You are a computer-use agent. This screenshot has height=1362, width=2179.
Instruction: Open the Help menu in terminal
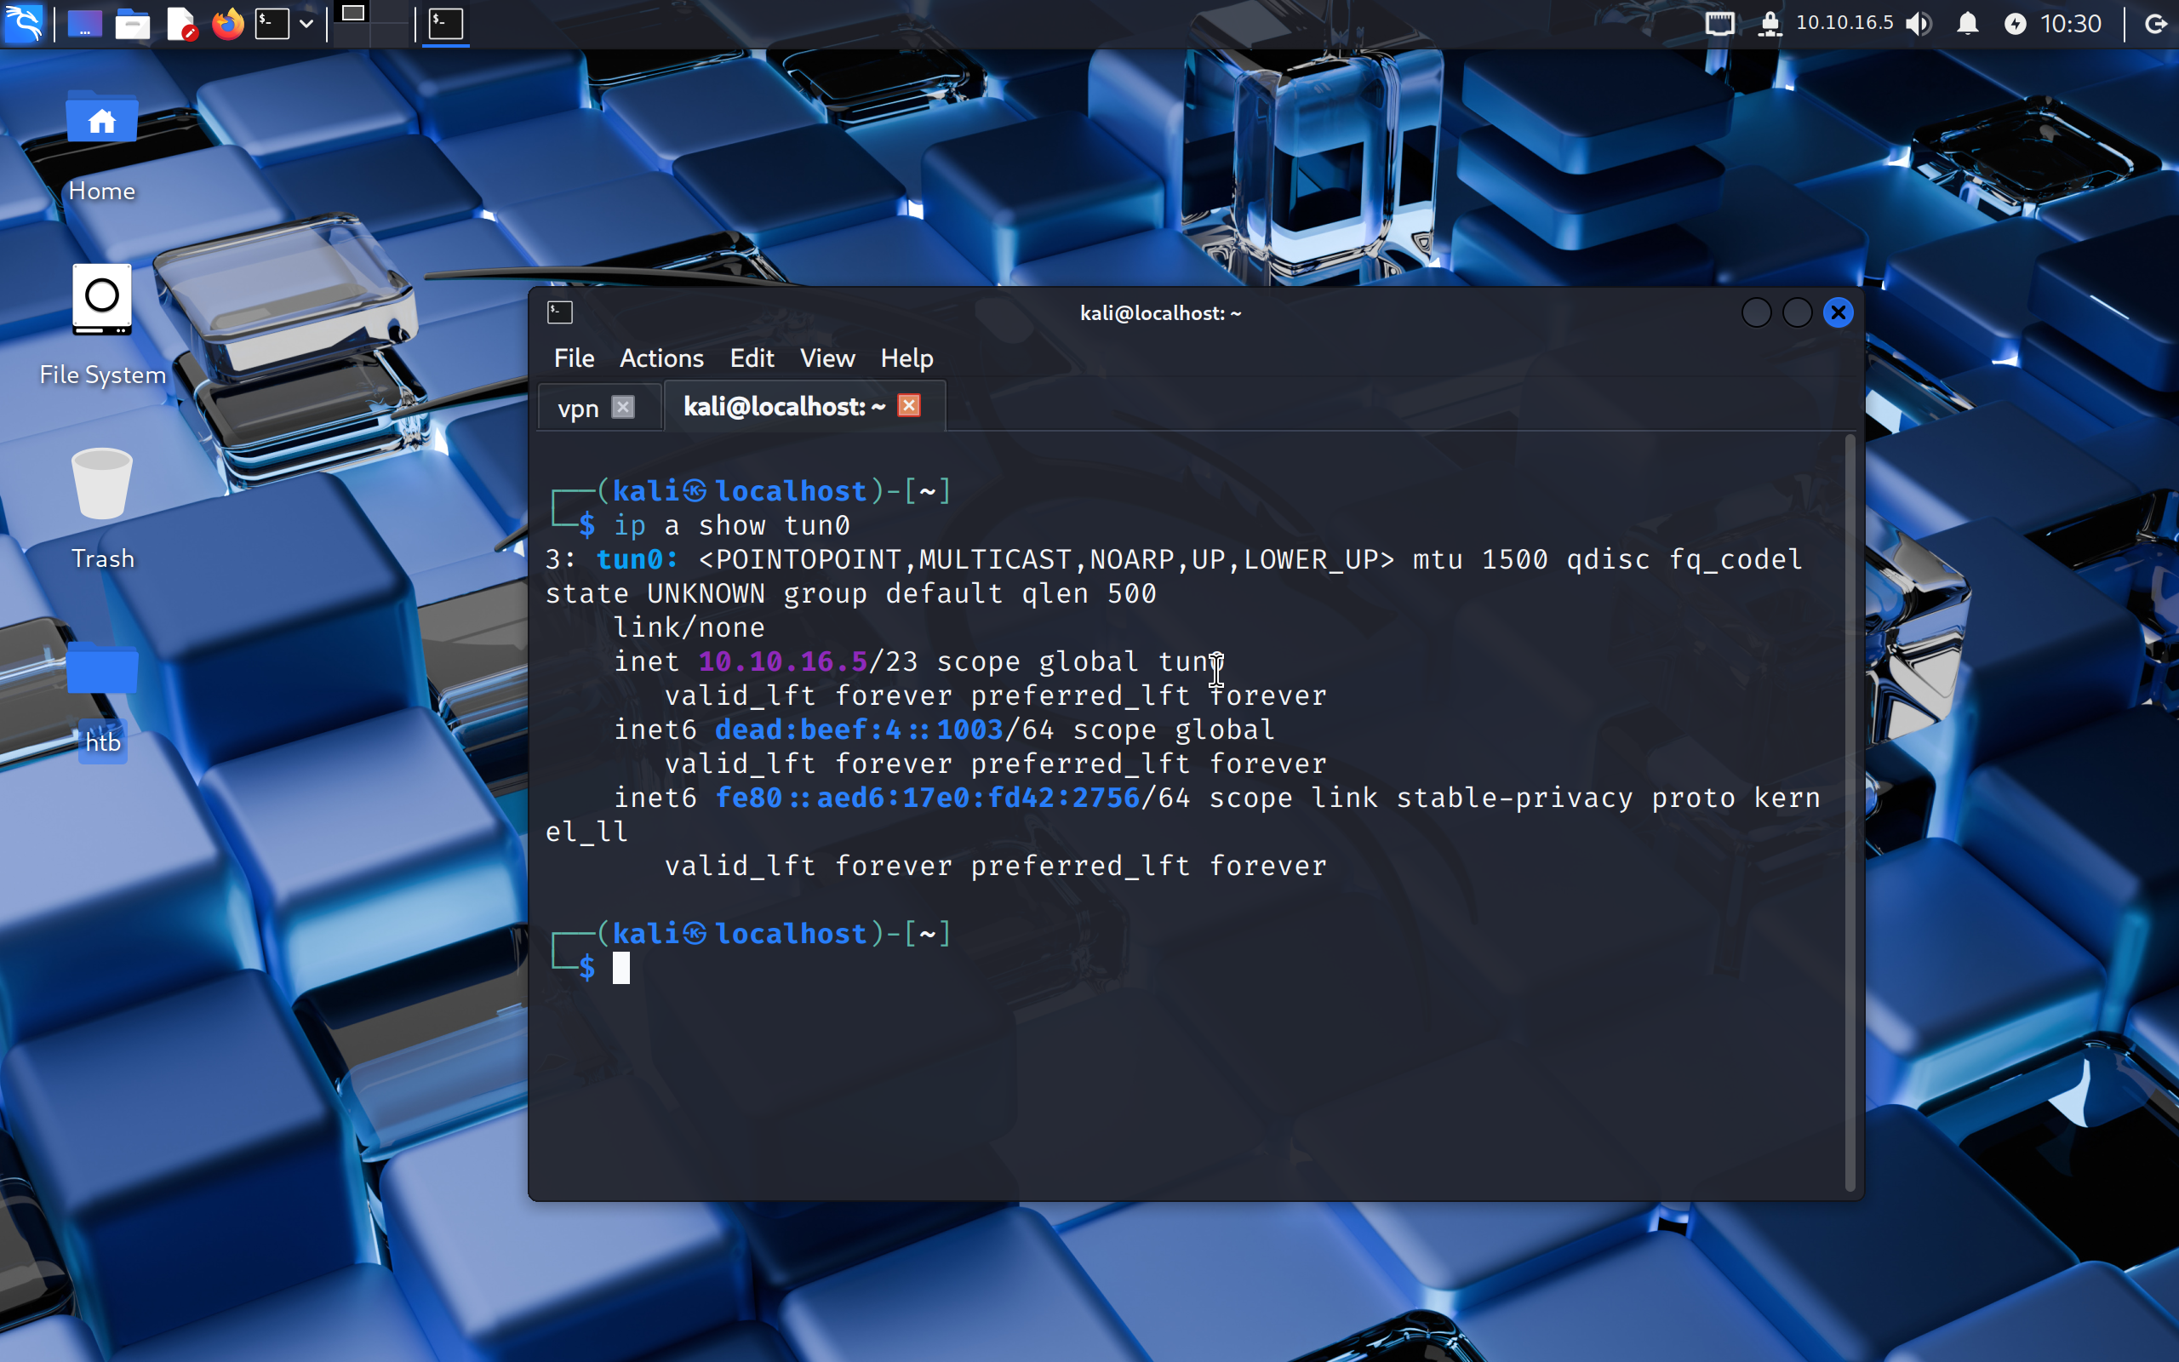tap(906, 358)
